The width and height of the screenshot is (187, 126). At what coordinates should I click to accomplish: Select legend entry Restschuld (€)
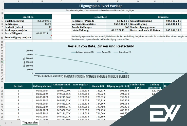tap(122, 52)
